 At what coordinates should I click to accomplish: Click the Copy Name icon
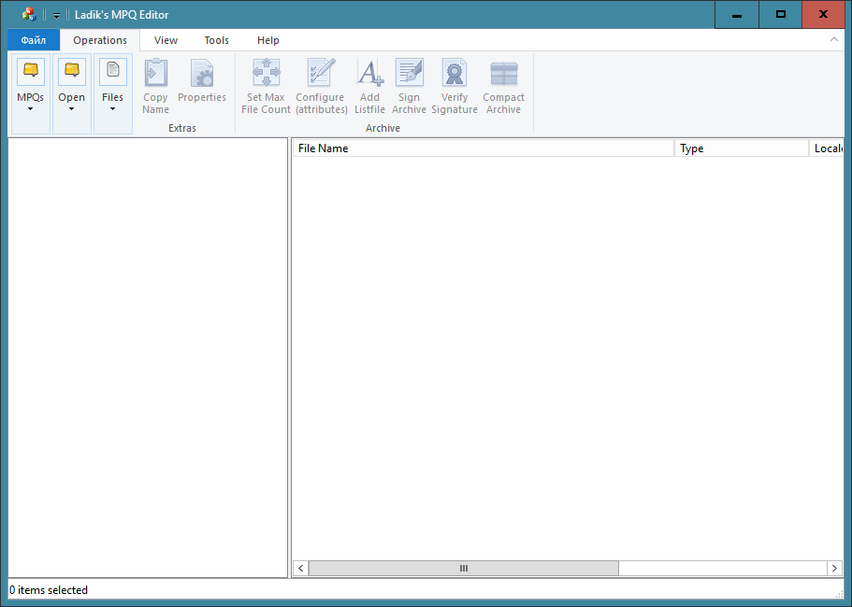tap(155, 73)
